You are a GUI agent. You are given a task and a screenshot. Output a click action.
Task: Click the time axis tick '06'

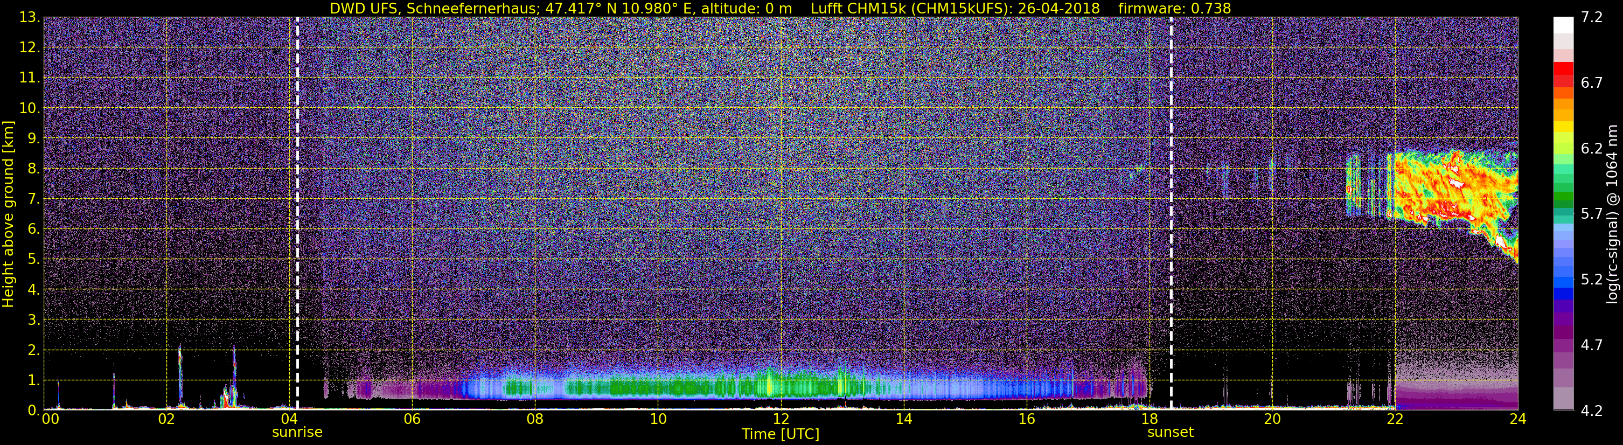coord(412,419)
